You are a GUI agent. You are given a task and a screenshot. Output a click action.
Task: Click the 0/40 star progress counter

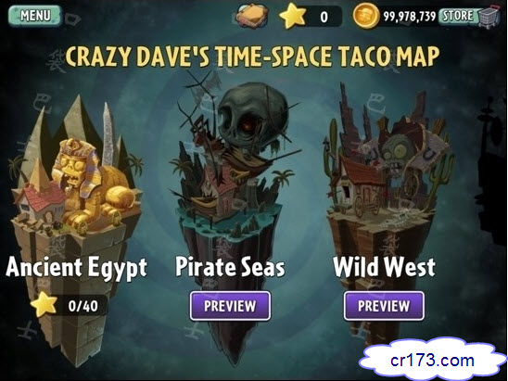83,306
